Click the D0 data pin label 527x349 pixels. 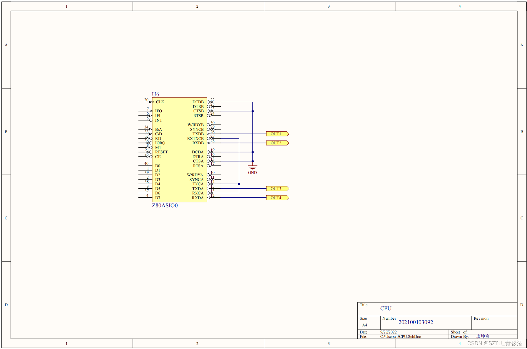point(158,166)
